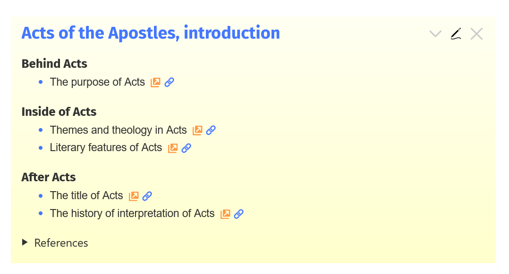Open The history of interpretation of Acts
The width and height of the screenshot is (509, 274).
point(132,213)
